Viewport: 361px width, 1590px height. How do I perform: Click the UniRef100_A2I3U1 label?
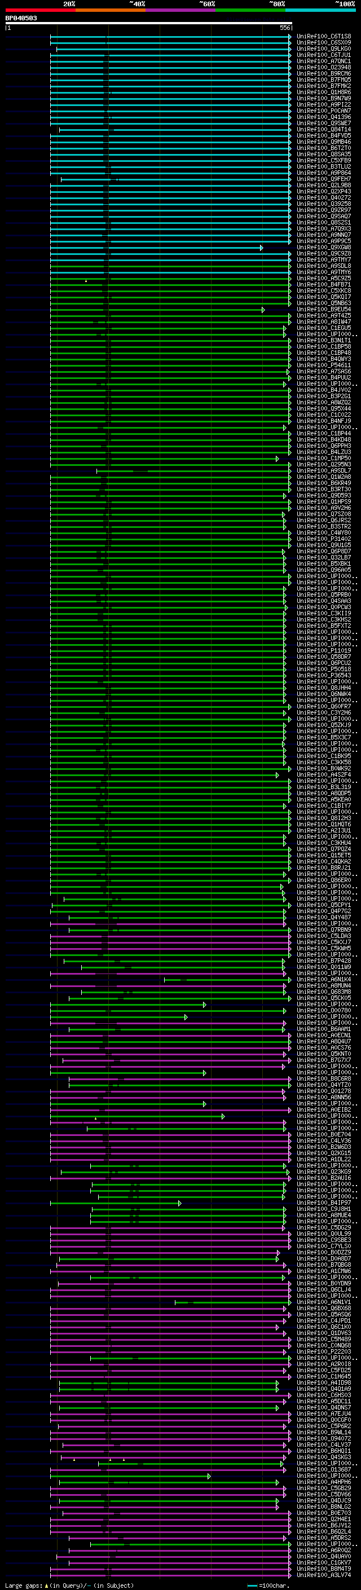coord(324,830)
